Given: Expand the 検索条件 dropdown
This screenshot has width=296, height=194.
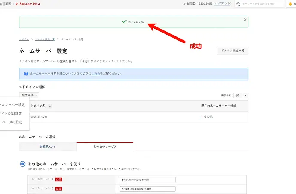Looking at the screenshot, I should click(29, 95).
